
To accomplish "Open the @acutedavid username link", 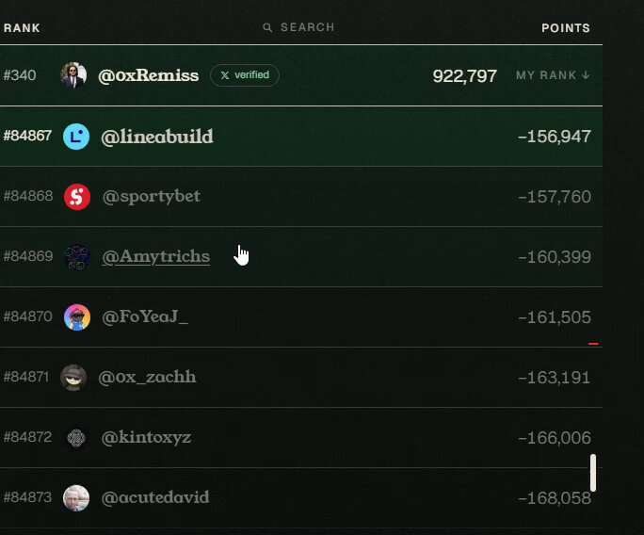I will pyautogui.click(x=155, y=497).
